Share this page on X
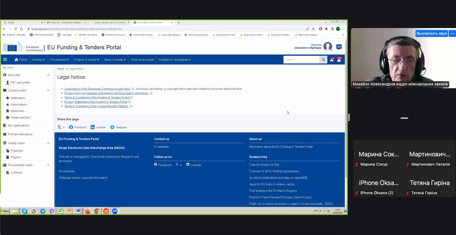The image size is (456, 235). (61, 127)
